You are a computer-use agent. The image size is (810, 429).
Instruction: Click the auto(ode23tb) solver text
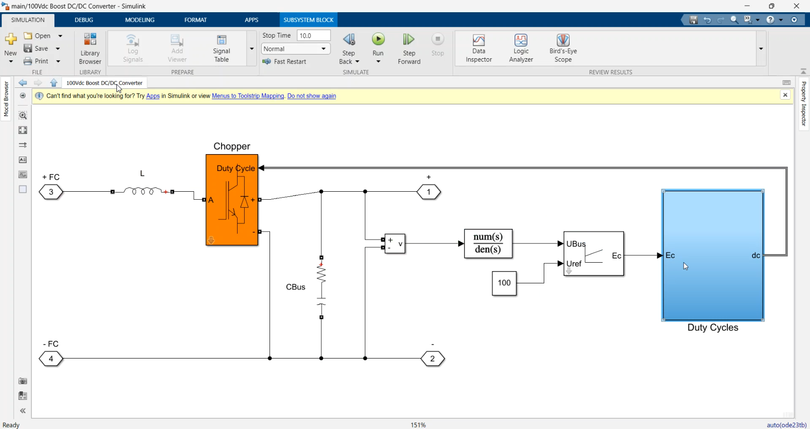pyautogui.click(x=787, y=425)
